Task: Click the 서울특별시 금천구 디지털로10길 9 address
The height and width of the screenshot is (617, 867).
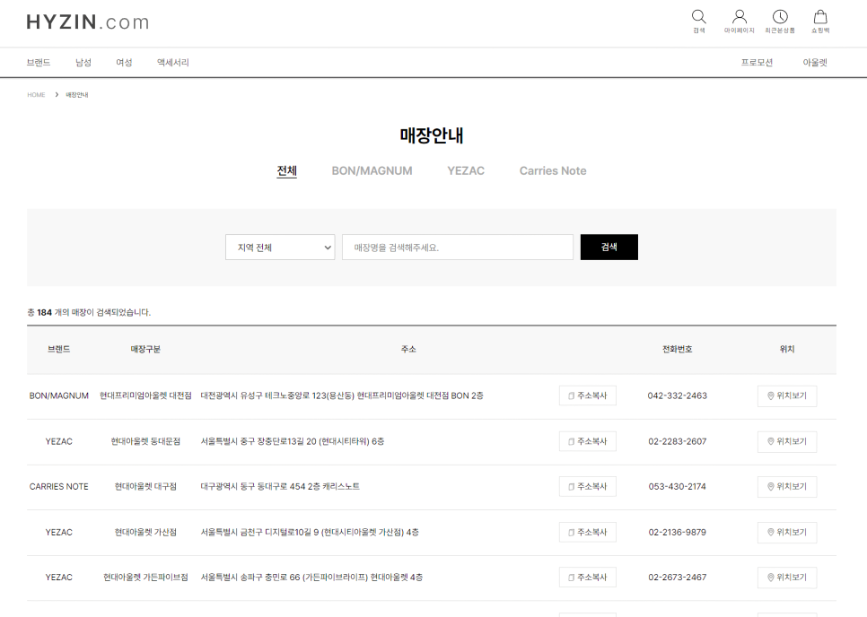Action: pyautogui.click(x=310, y=533)
